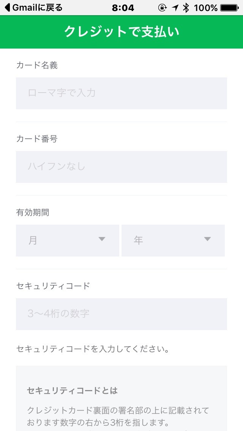The height and width of the screenshot is (431, 243).
Task: Tap the Bluetooth status icon
Action: [186, 8]
